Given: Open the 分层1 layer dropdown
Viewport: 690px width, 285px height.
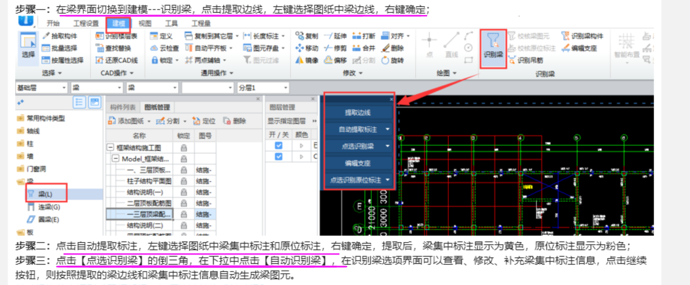Looking at the screenshot, I should point(263,88).
